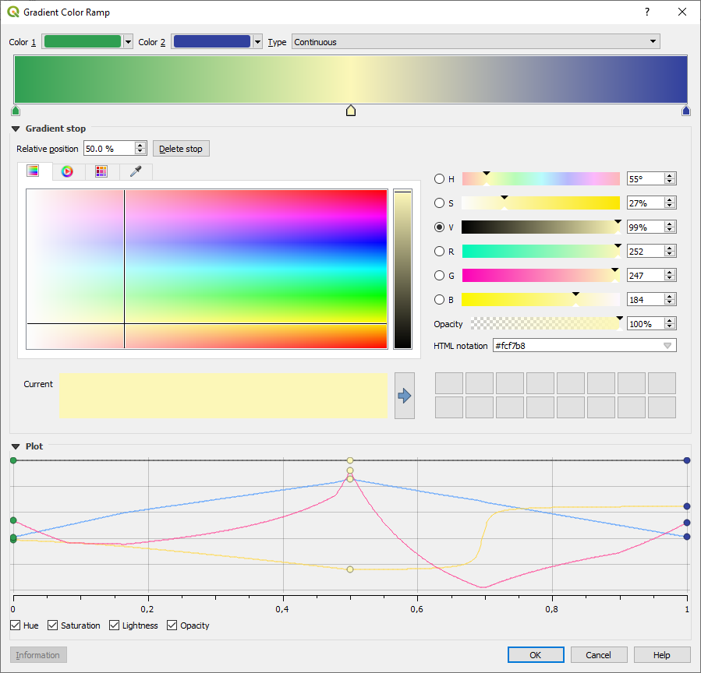
Task: Open the color ramp tab
Action: [33, 171]
